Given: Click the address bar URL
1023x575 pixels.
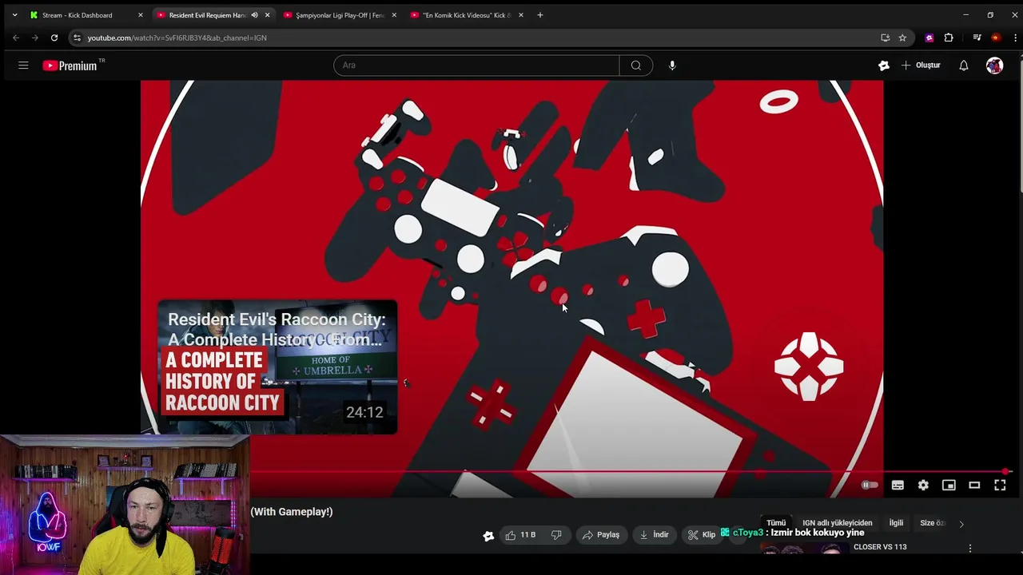Looking at the screenshot, I should pos(177,38).
